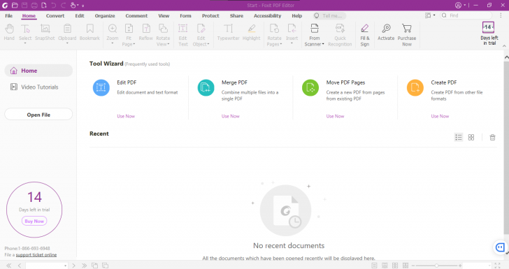Enable continuous page view in status bar
This screenshot has width=509, height=269.
click(x=385, y=266)
